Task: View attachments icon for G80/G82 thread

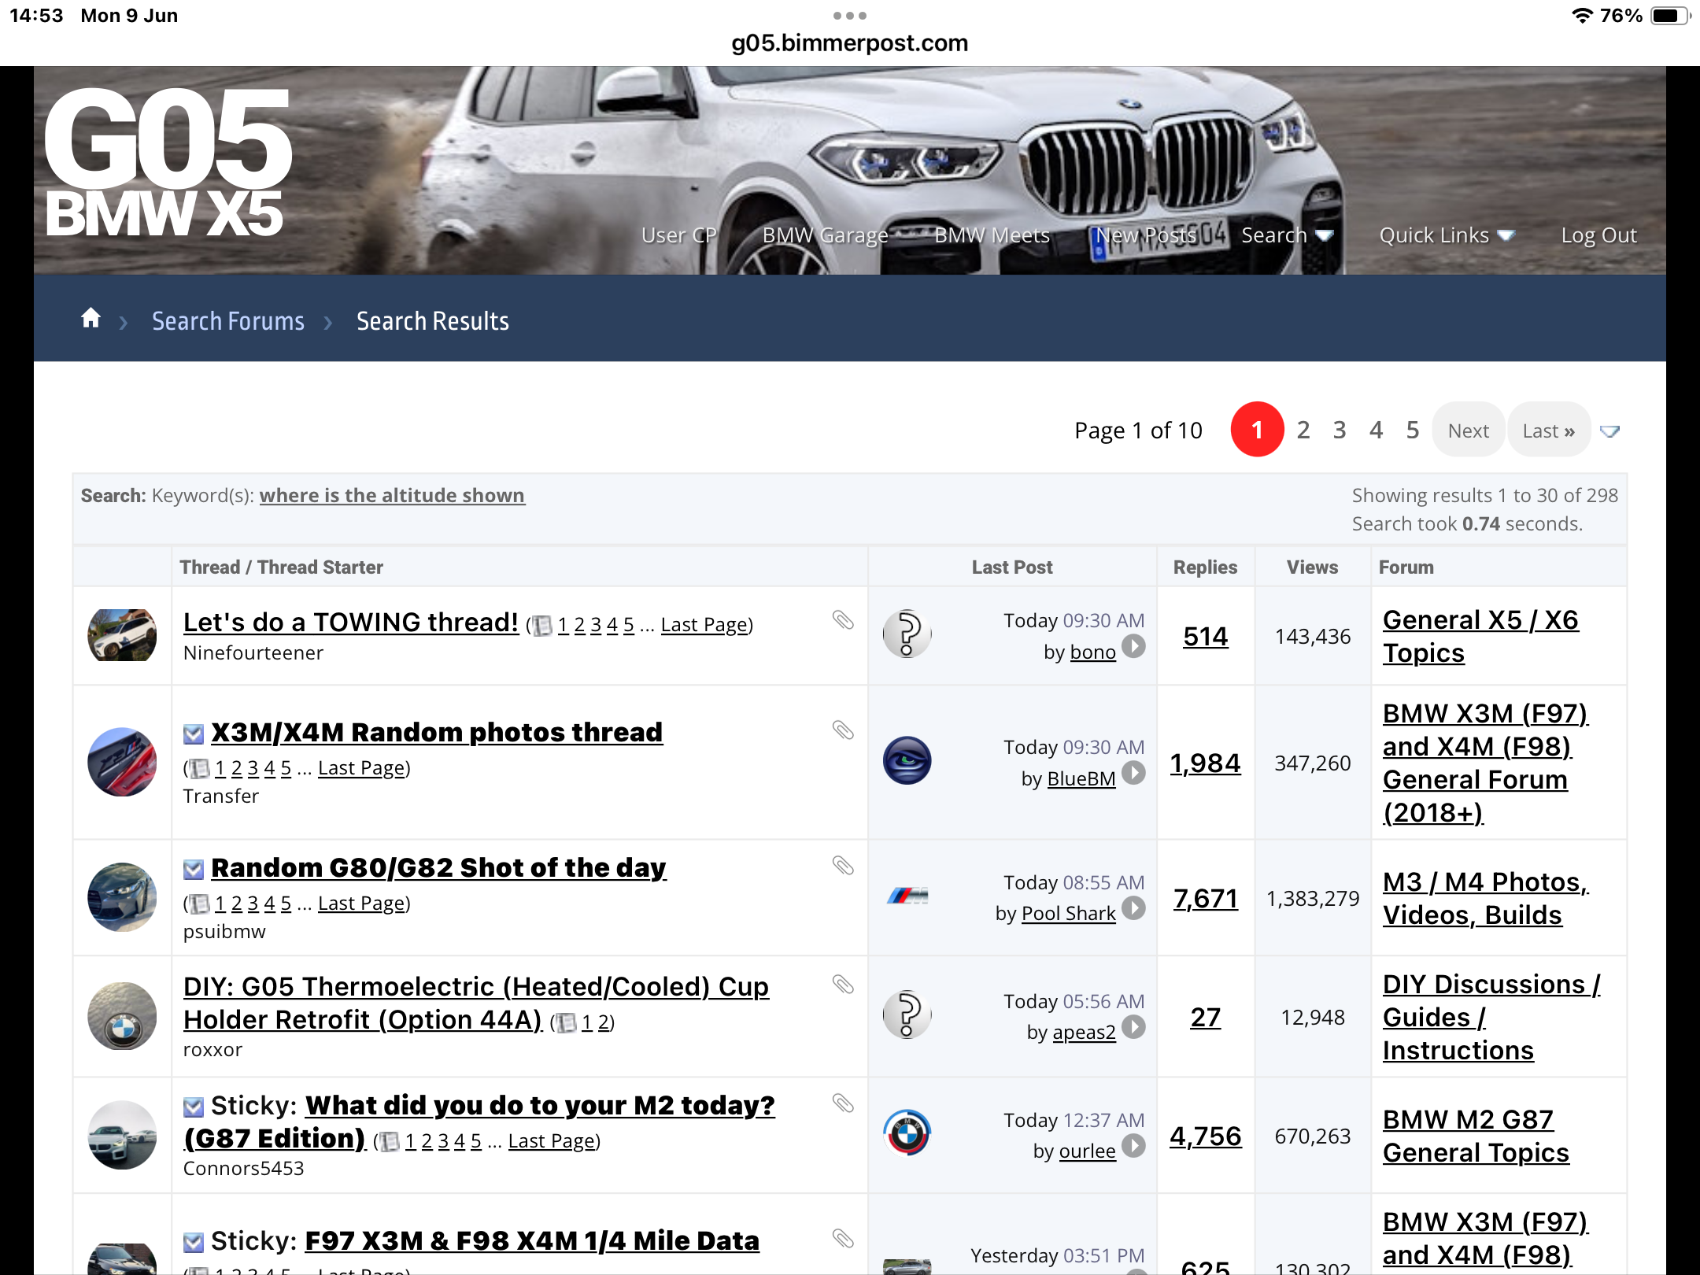Action: point(843,866)
